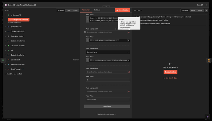Click the If2 node icon
212x121 pixels.
pos(8,50)
